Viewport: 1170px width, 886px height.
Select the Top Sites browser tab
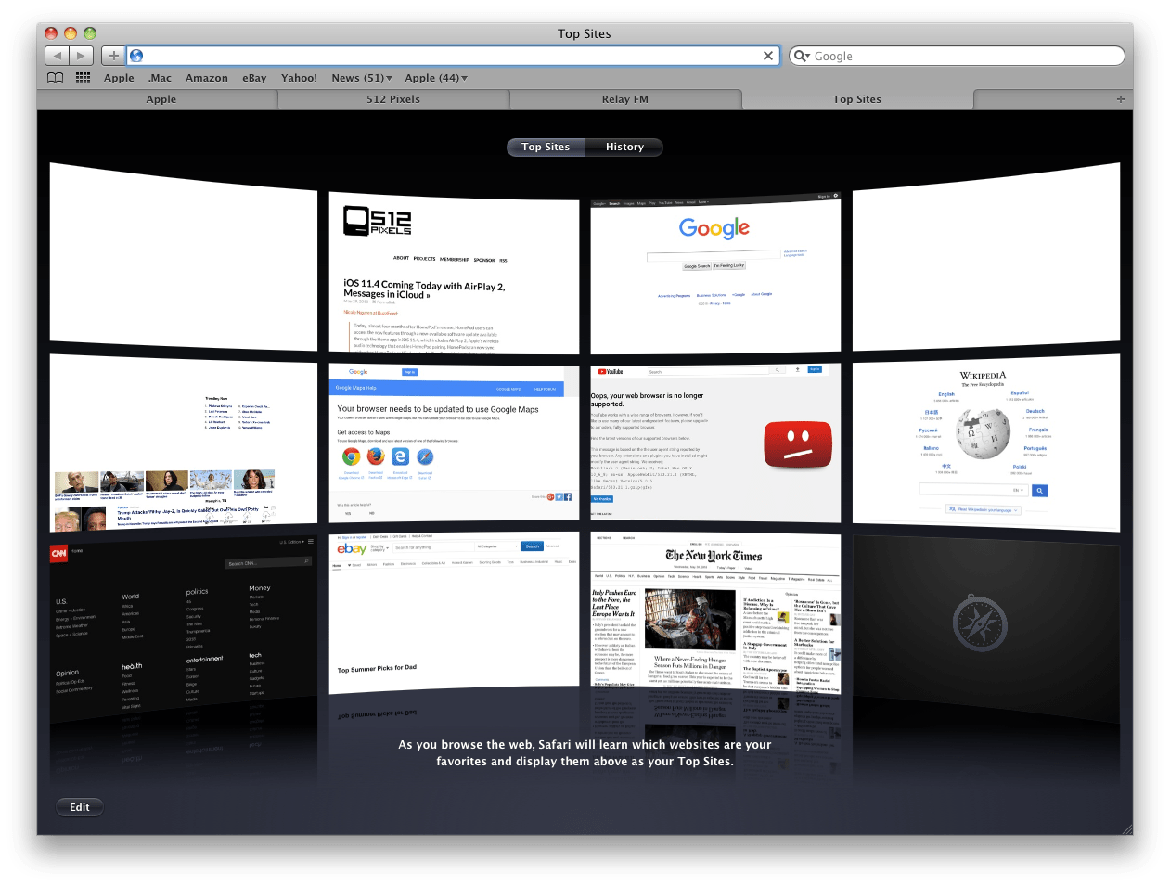857,99
